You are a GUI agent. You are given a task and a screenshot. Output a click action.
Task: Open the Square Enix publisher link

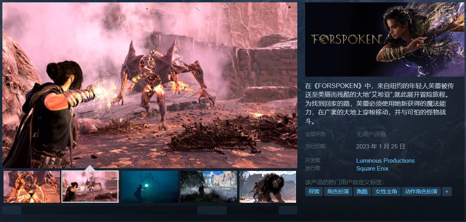(x=372, y=169)
